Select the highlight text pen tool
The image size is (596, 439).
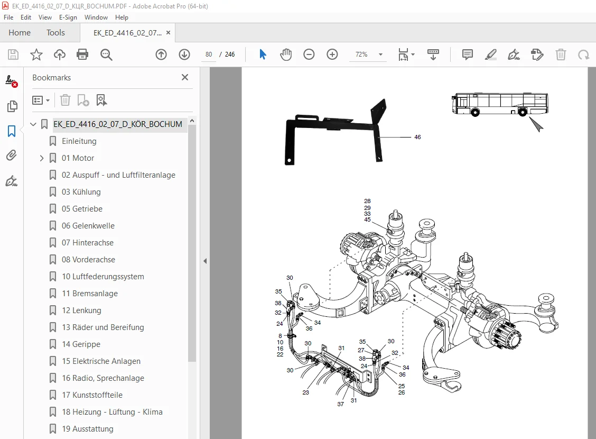point(491,54)
